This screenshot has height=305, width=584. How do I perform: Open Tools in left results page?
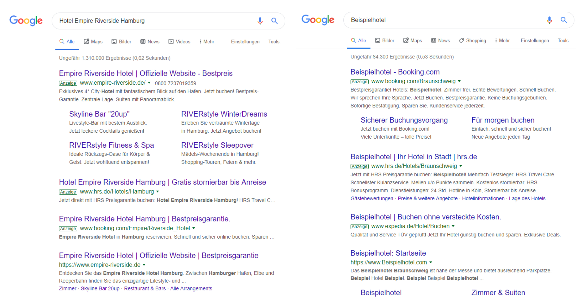(274, 41)
